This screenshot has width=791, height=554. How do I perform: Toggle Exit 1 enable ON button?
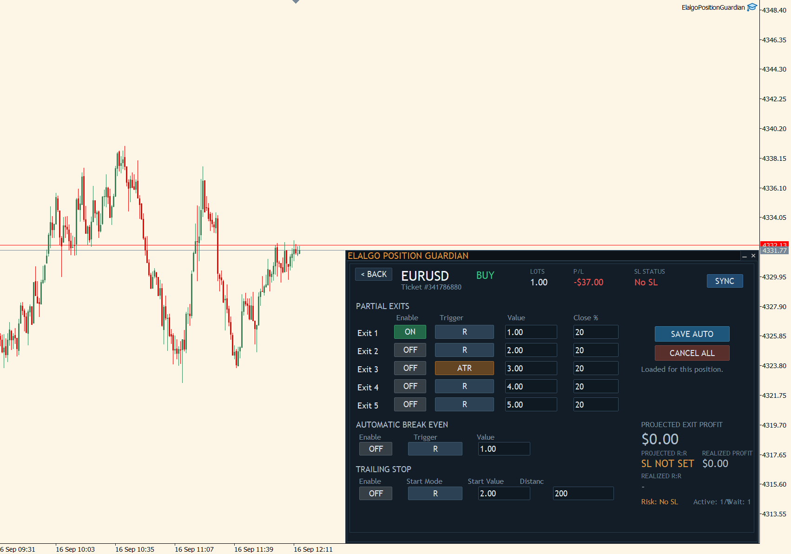410,332
